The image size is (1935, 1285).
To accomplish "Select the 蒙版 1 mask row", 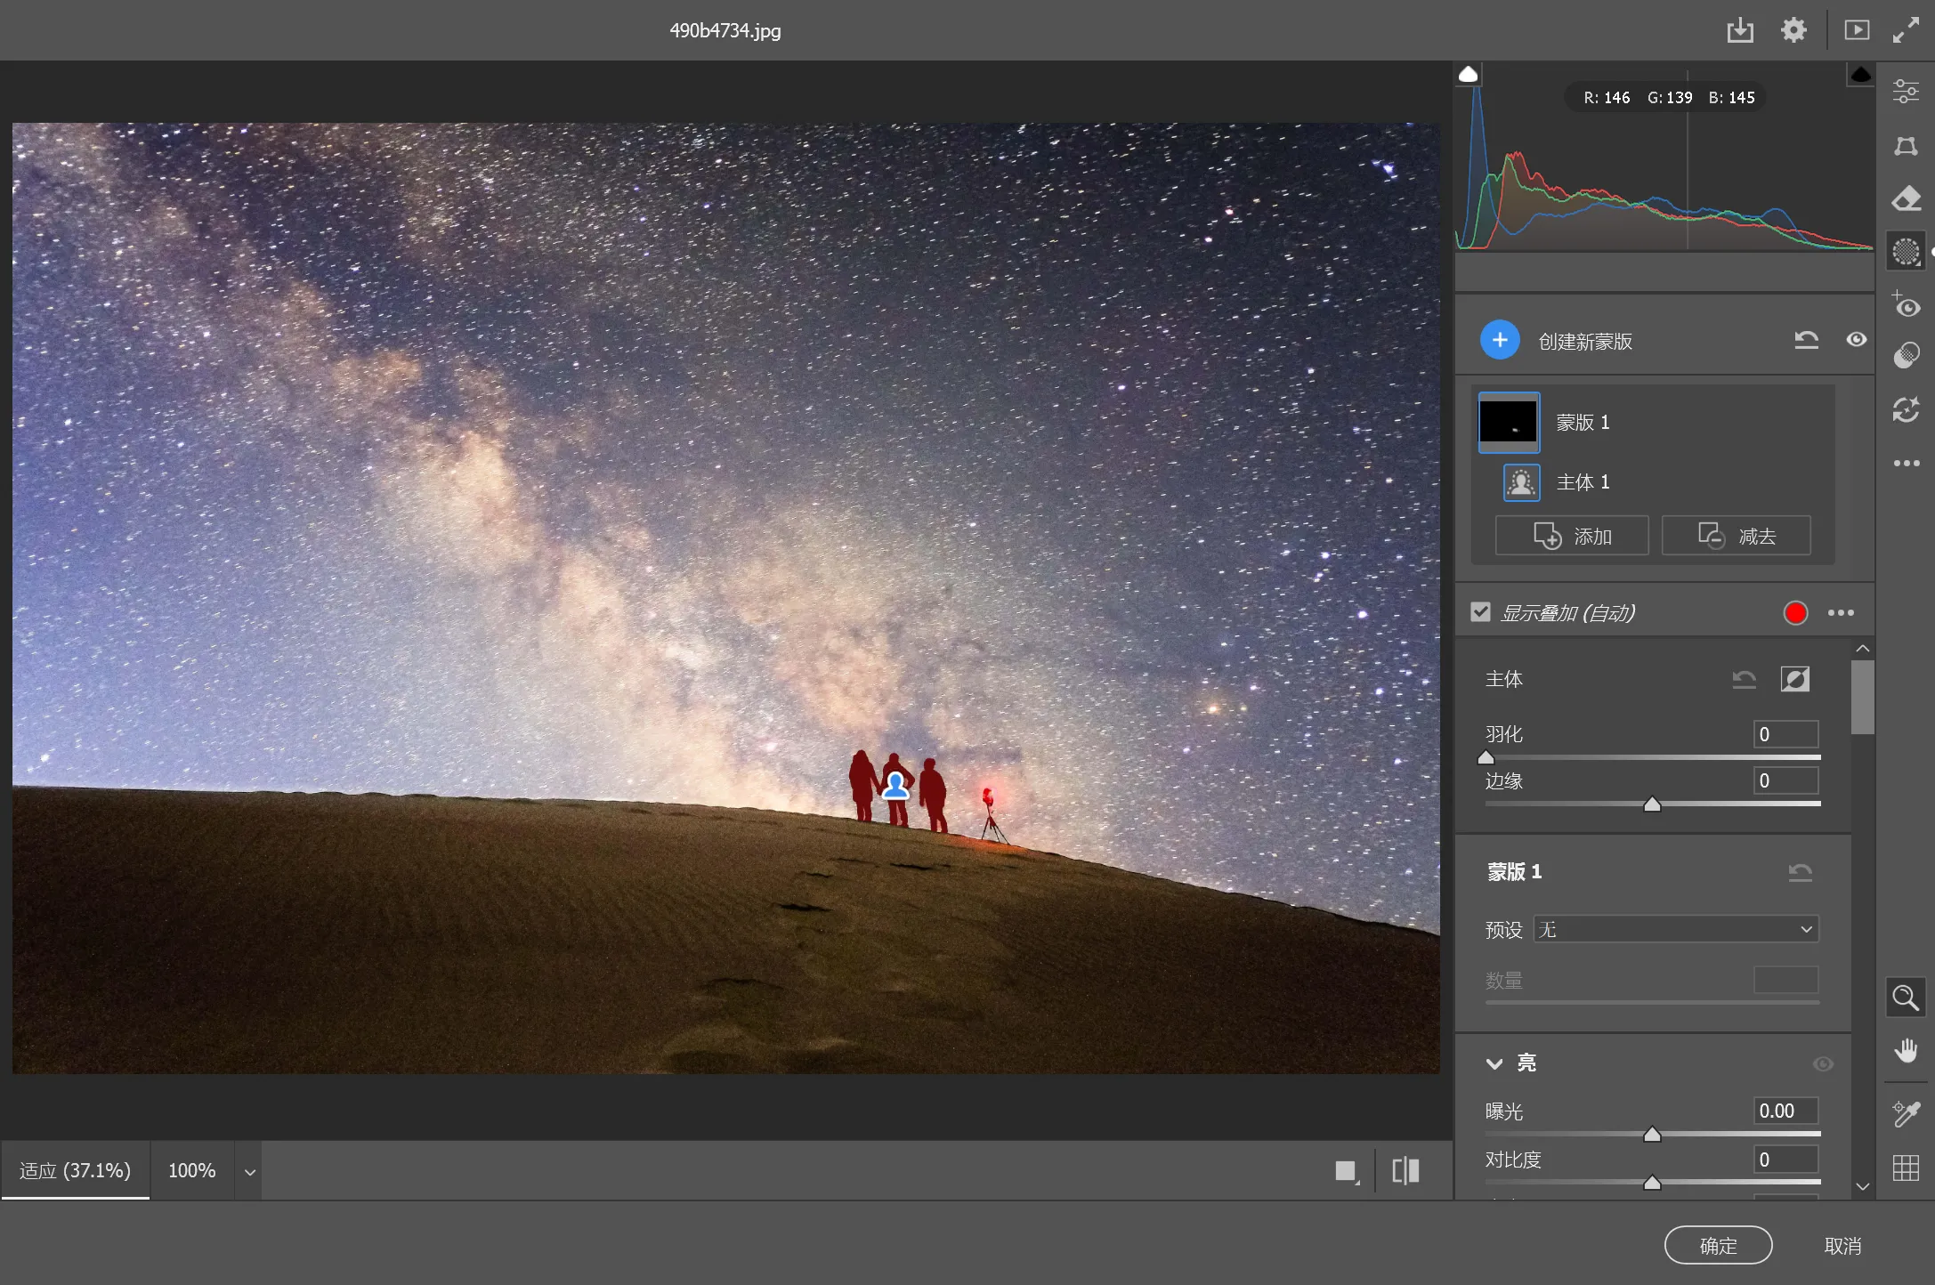I will (1652, 423).
